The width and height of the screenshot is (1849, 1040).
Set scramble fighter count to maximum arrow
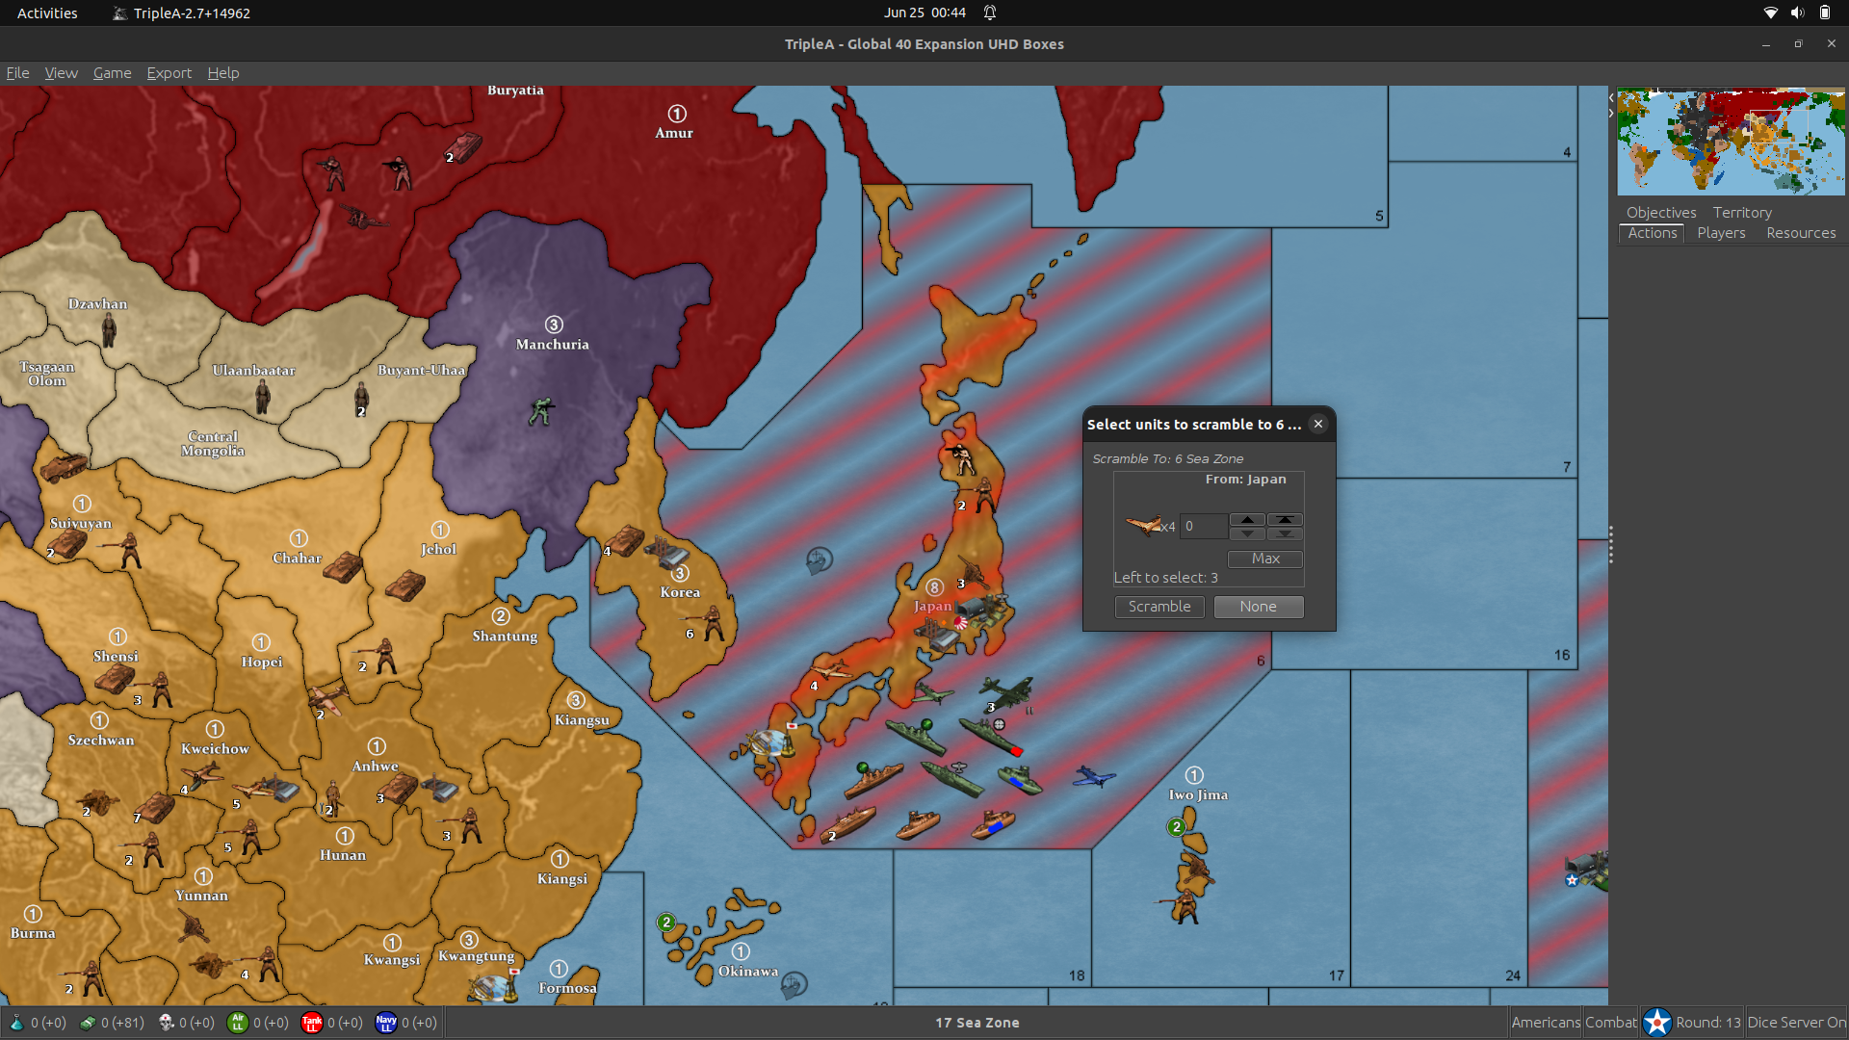click(1285, 520)
